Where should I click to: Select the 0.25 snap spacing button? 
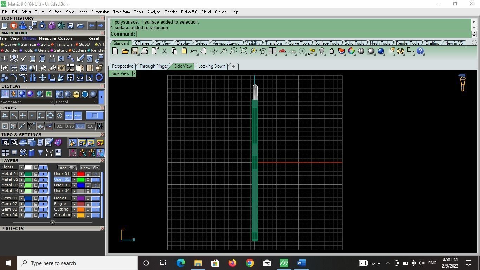(70, 126)
